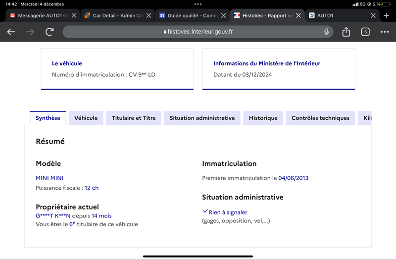The image size is (396, 260).
Task: Click the 6e titulaire ownership rank
Action: (x=72, y=224)
